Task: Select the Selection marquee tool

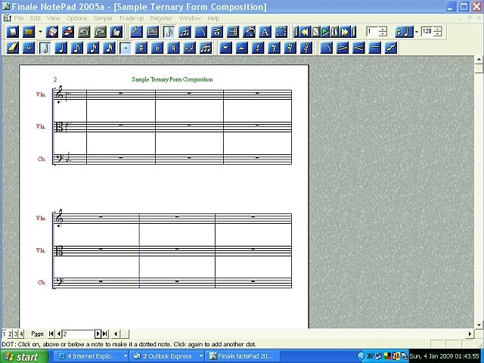Action: (x=281, y=32)
